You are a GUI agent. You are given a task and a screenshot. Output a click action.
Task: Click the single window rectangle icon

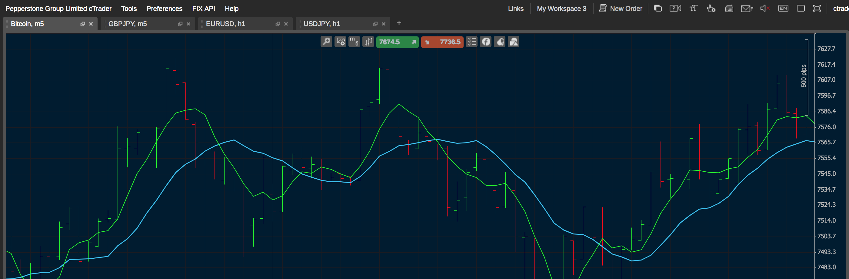coord(801,8)
